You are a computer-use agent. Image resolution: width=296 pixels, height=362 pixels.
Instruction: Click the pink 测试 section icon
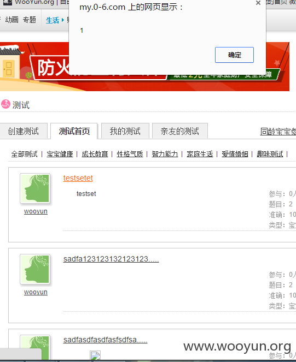[5, 104]
